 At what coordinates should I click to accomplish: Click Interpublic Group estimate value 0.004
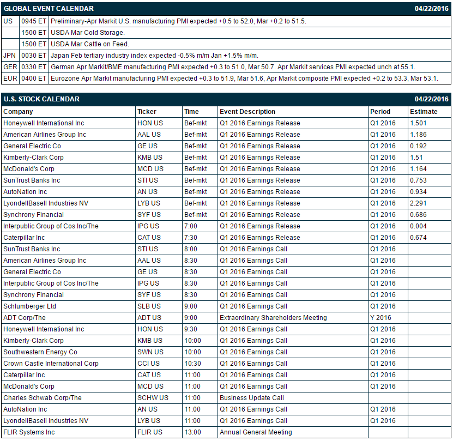418,226
